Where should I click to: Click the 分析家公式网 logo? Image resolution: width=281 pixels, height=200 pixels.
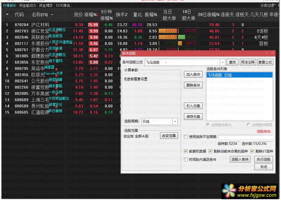coord(250,191)
